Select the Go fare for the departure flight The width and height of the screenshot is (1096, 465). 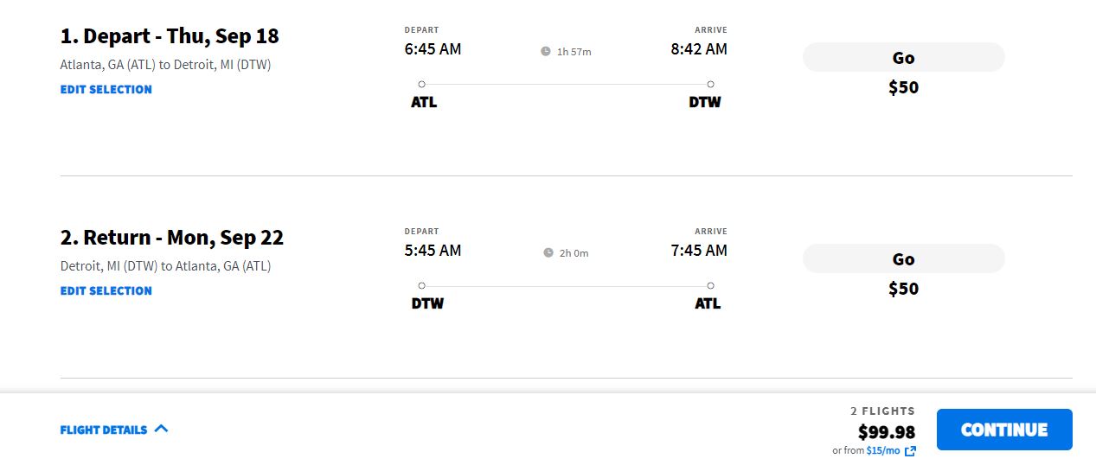tap(903, 58)
